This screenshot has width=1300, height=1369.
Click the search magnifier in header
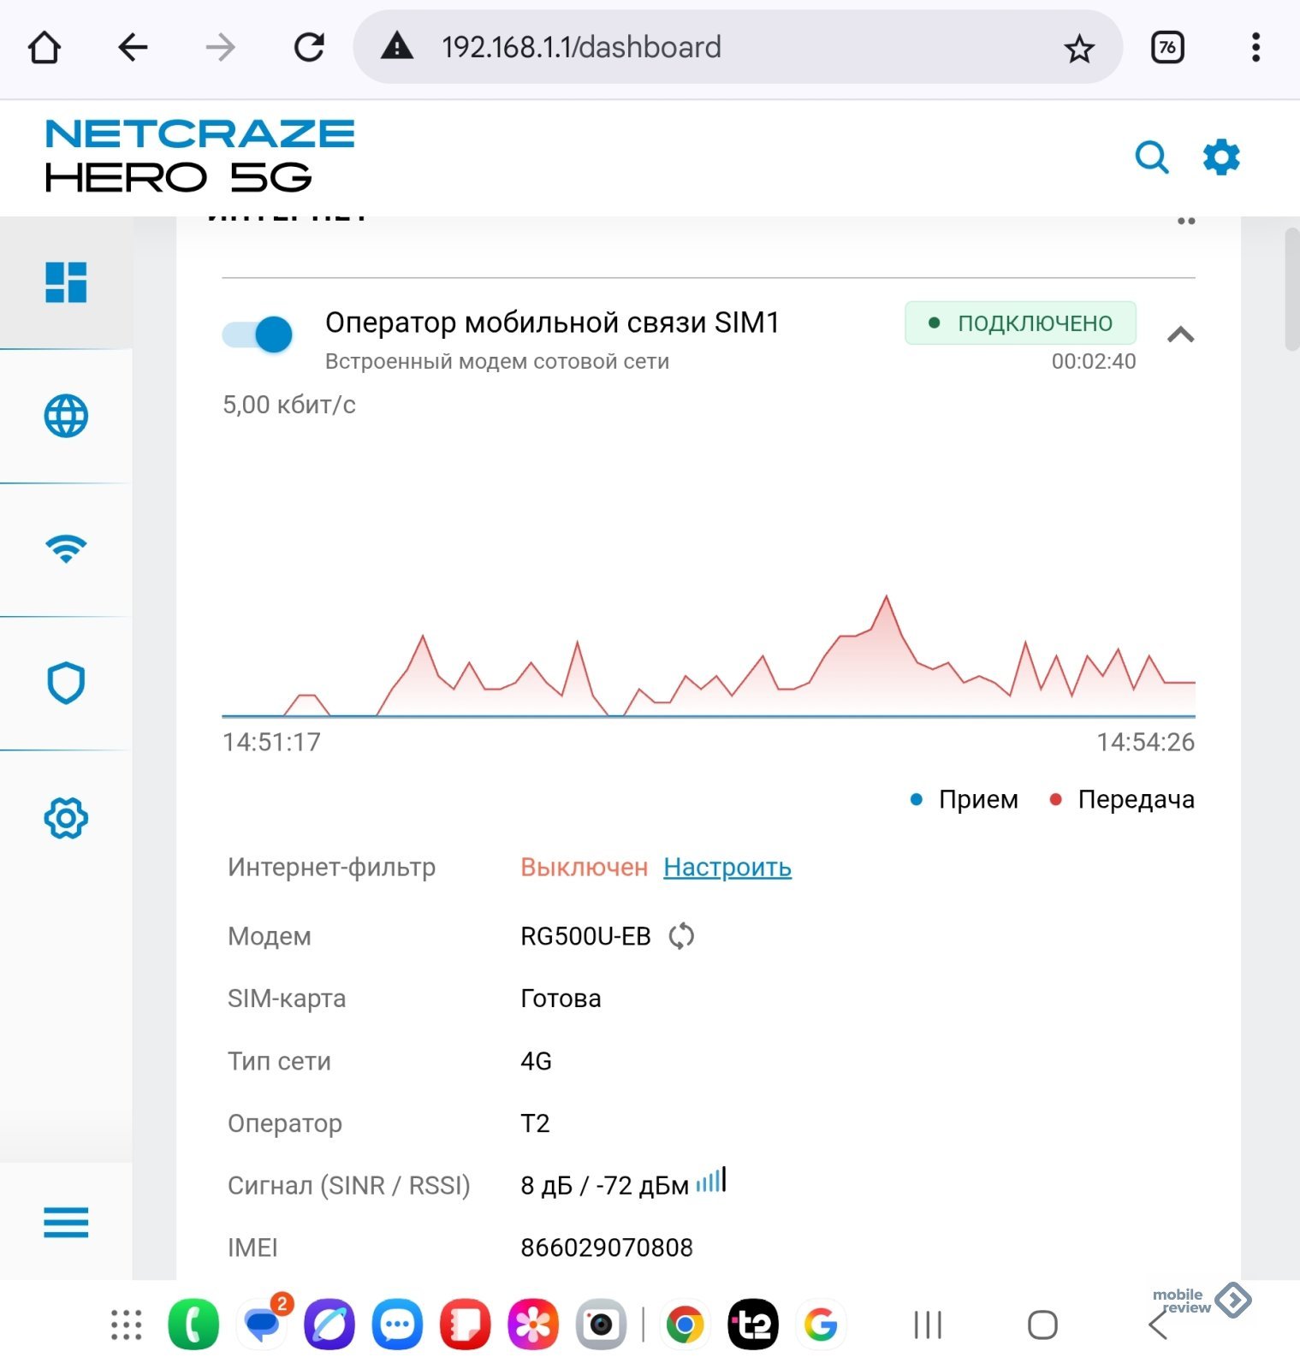click(x=1151, y=157)
